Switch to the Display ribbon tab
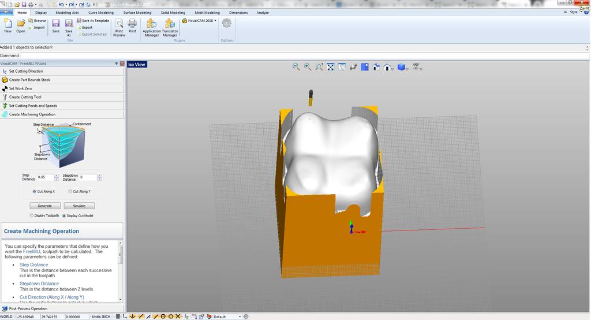Viewport: 591px width, 320px height. click(x=41, y=13)
